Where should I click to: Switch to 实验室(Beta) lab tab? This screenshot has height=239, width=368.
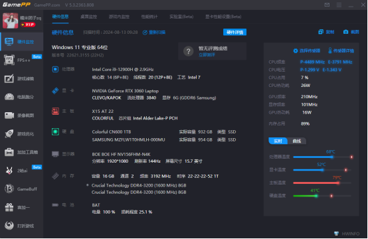click(181, 17)
